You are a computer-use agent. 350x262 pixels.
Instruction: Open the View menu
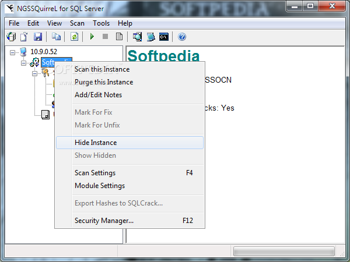tap(54, 23)
